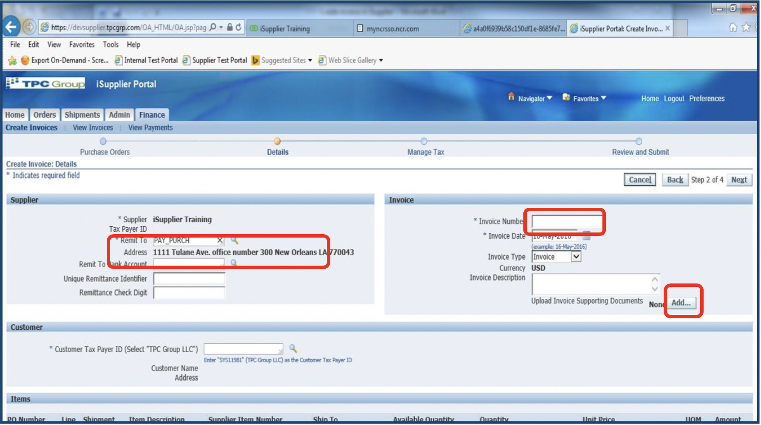Click the browser forward arrow button
761x425 pixels.
pos(29,28)
